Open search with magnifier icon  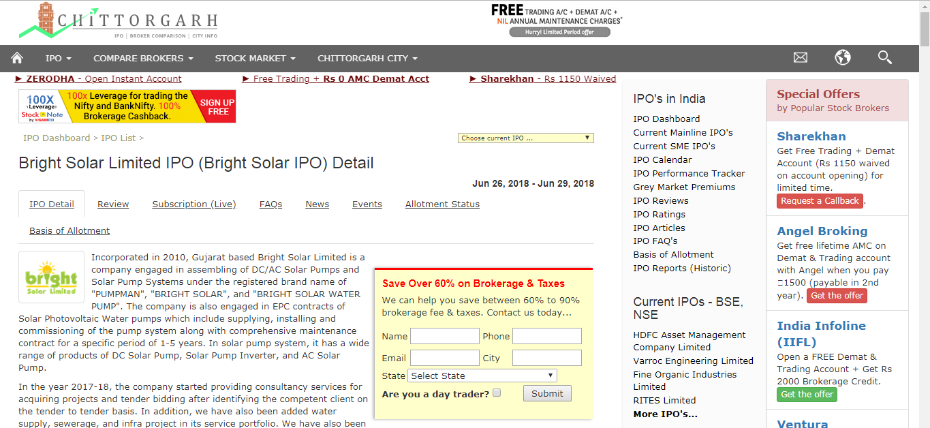pos(885,58)
